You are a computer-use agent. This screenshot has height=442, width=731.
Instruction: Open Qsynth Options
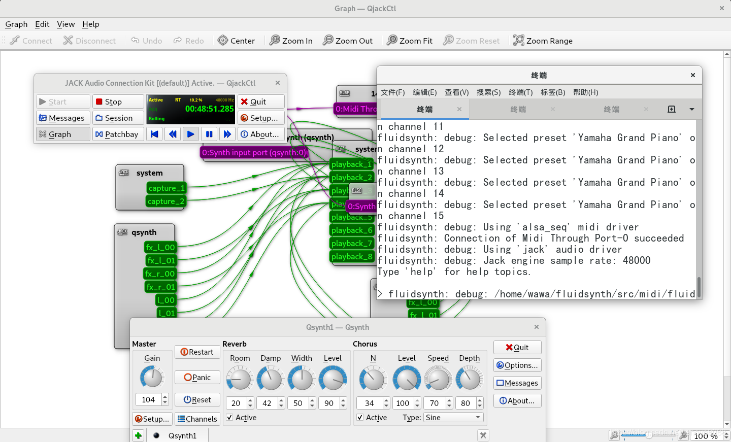(517, 365)
